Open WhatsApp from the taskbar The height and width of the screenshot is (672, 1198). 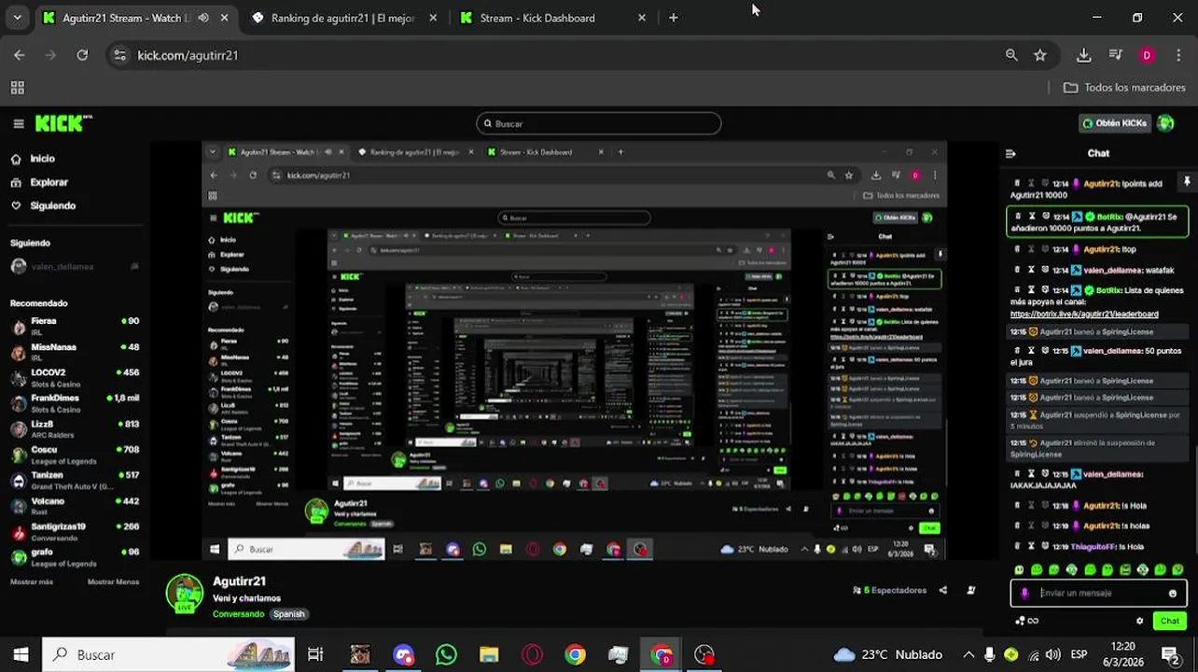click(x=446, y=654)
